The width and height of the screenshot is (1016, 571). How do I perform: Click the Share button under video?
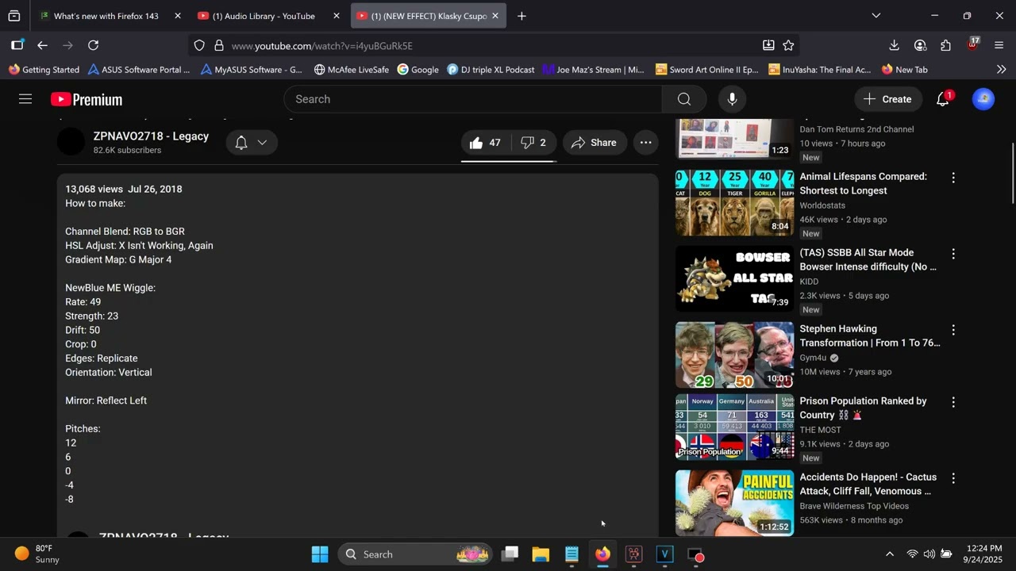[595, 143]
